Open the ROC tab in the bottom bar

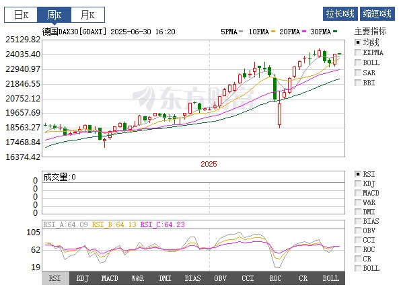276,278
